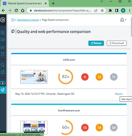Screen dimensions: 132x136
Task: Click the gray 69 successes badge
Action: point(114,127)
